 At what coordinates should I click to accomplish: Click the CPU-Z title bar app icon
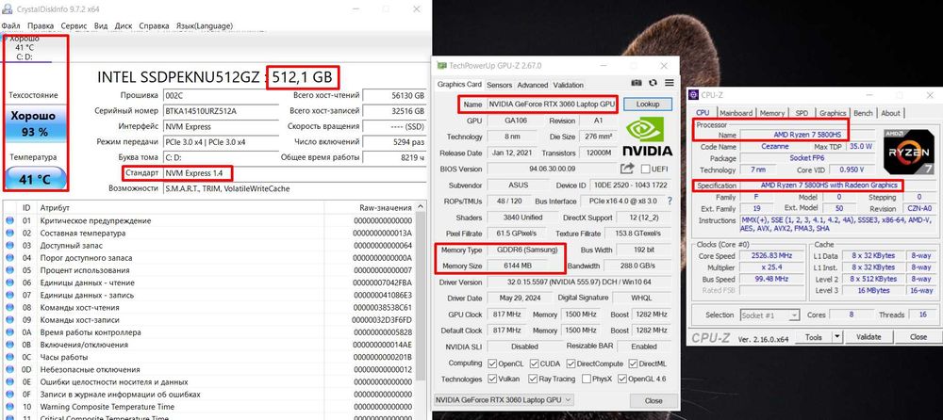(x=693, y=95)
